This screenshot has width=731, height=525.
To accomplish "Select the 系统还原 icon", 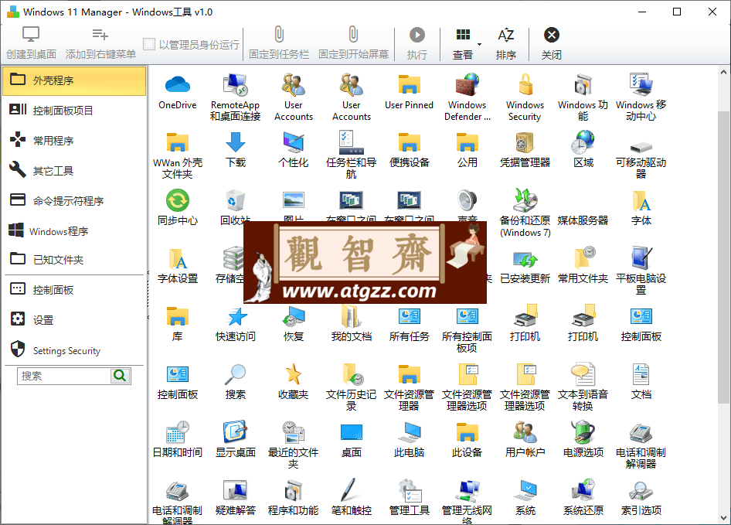I will tap(583, 490).
